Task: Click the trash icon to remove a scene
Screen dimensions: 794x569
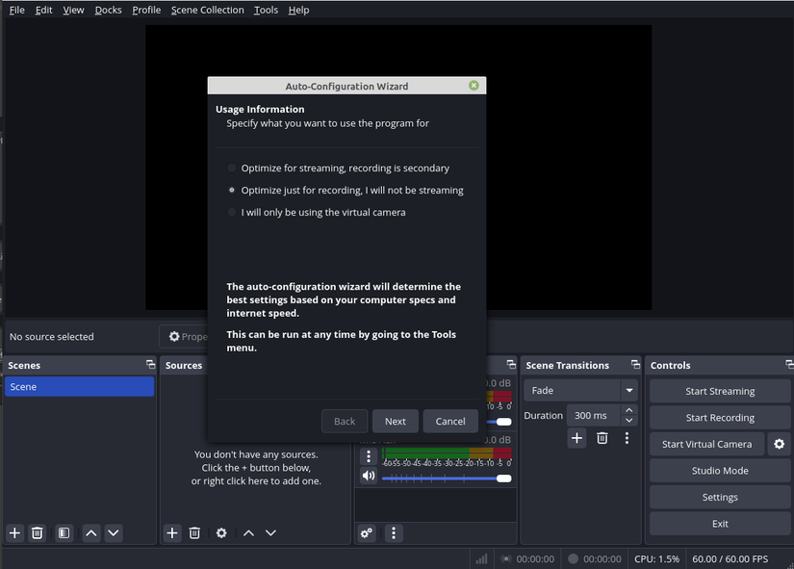Action: [38, 532]
